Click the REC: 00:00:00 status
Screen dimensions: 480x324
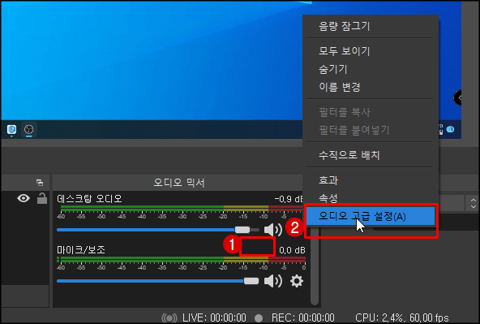(x=302, y=318)
